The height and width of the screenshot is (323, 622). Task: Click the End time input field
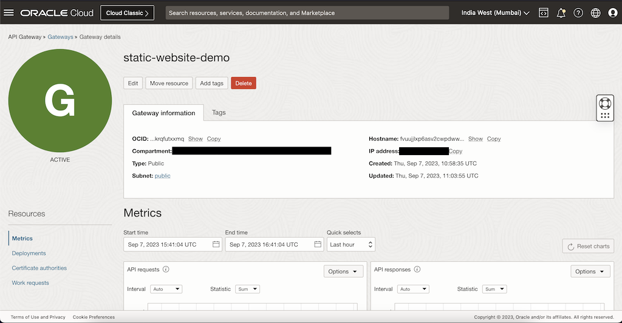tap(275, 244)
